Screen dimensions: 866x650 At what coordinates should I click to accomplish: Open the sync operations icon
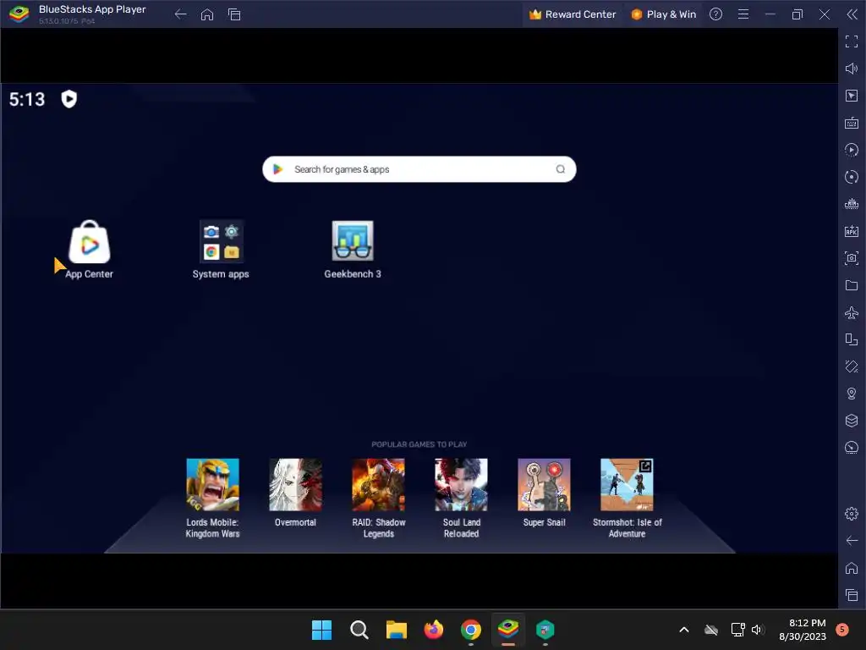click(x=852, y=177)
